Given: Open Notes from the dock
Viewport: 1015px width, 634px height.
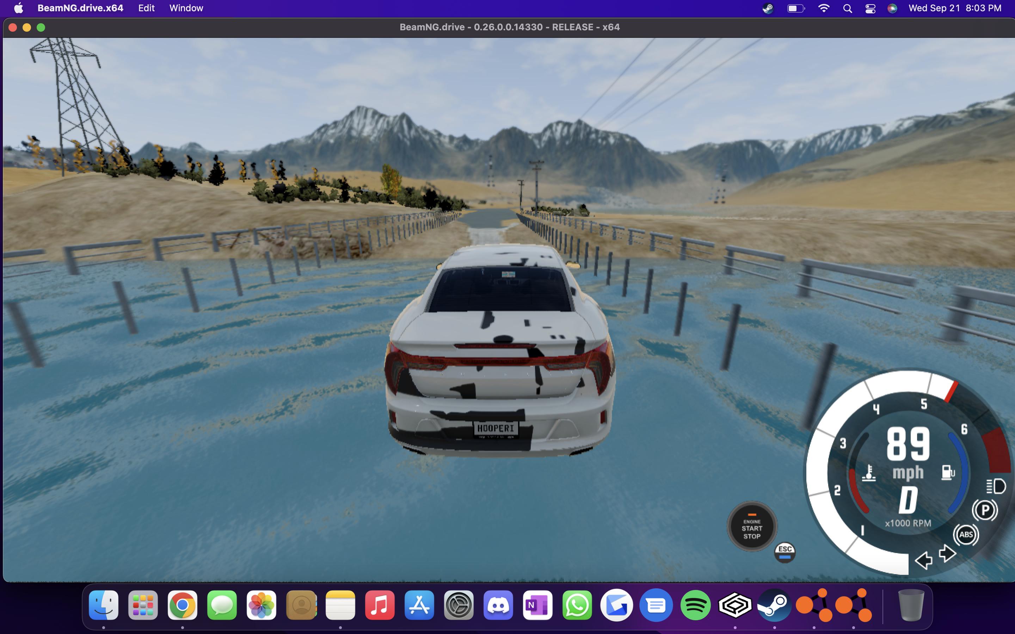Looking at the screenshot, I should [x=340, y=605].
